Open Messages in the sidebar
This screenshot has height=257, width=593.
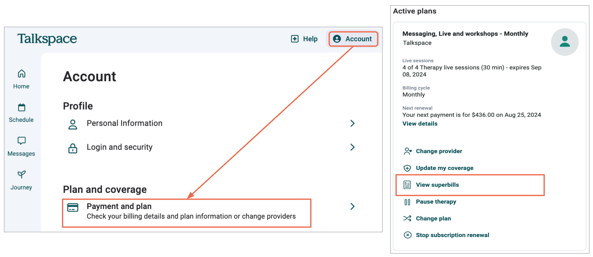coord(21,147)
